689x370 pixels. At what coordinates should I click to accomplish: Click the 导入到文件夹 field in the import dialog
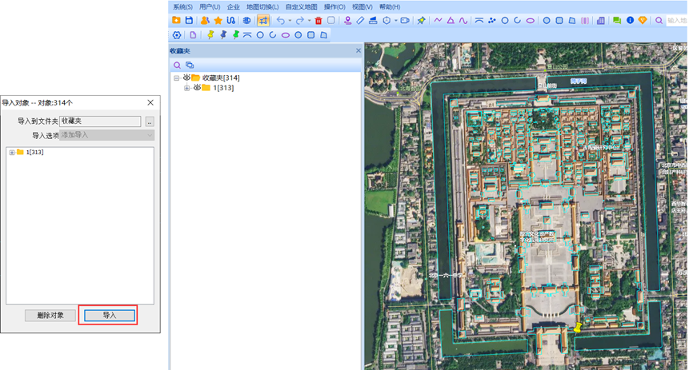[100, 121]
